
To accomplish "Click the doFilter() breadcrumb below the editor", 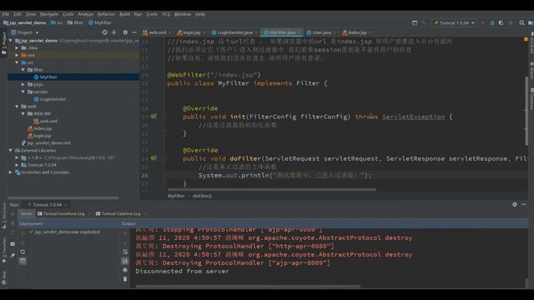I will pyautogui.click(x=202, y=196).
